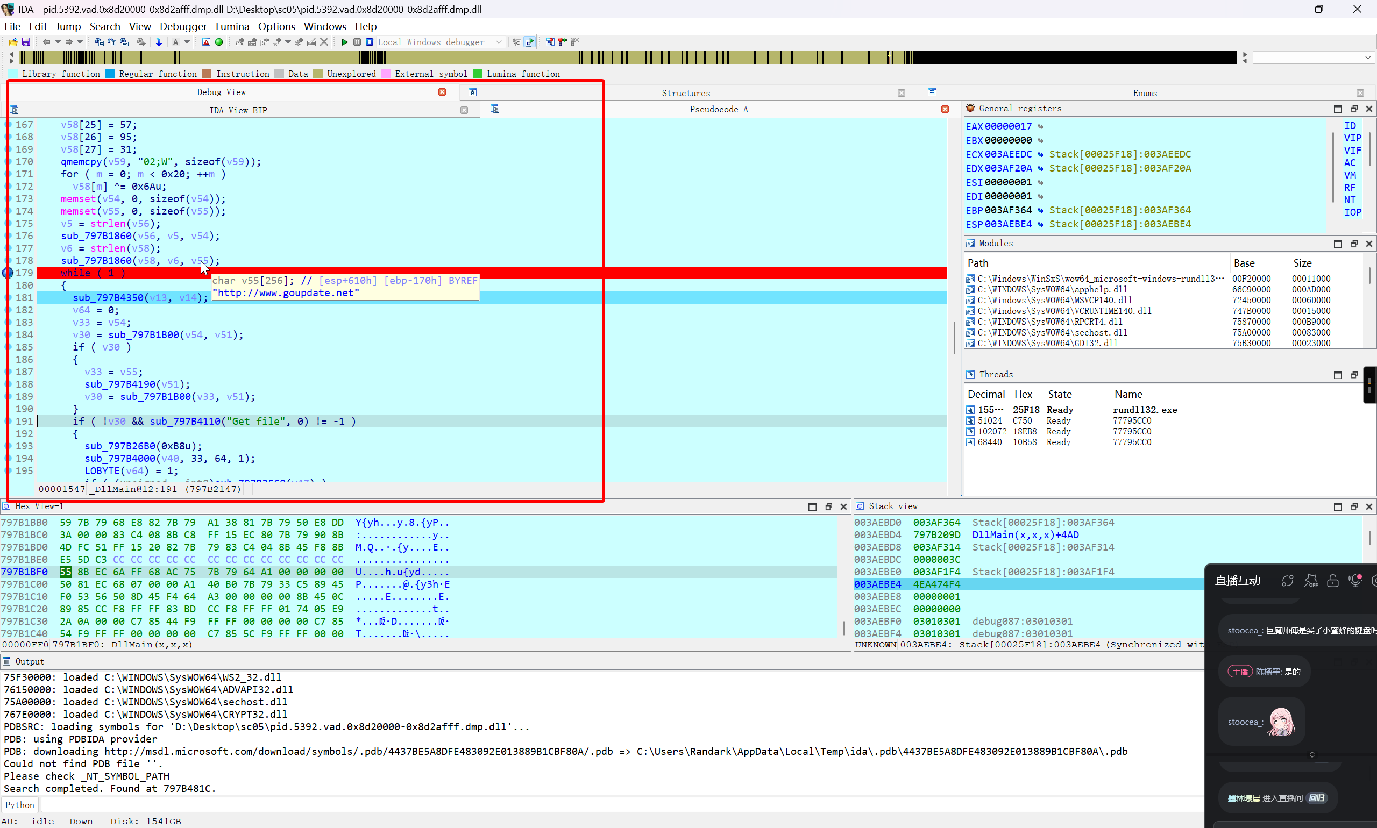Toggle the ID flag in registers

pos(1350,125)
